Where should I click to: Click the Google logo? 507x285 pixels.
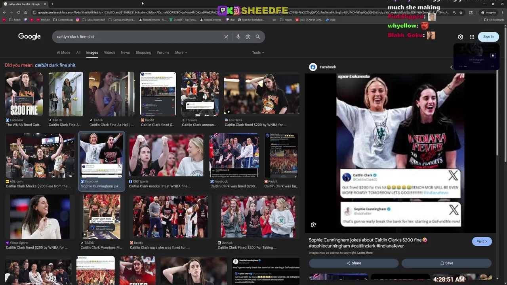click(x=29, y=36)
